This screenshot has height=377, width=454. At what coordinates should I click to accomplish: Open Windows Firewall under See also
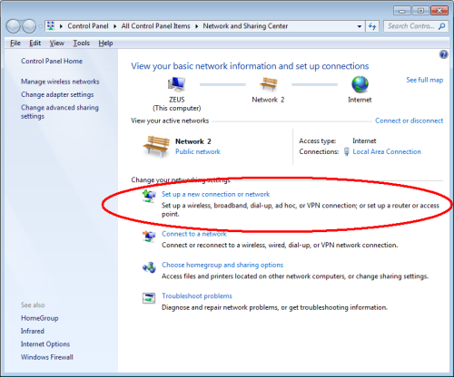(x=47, y=357)
